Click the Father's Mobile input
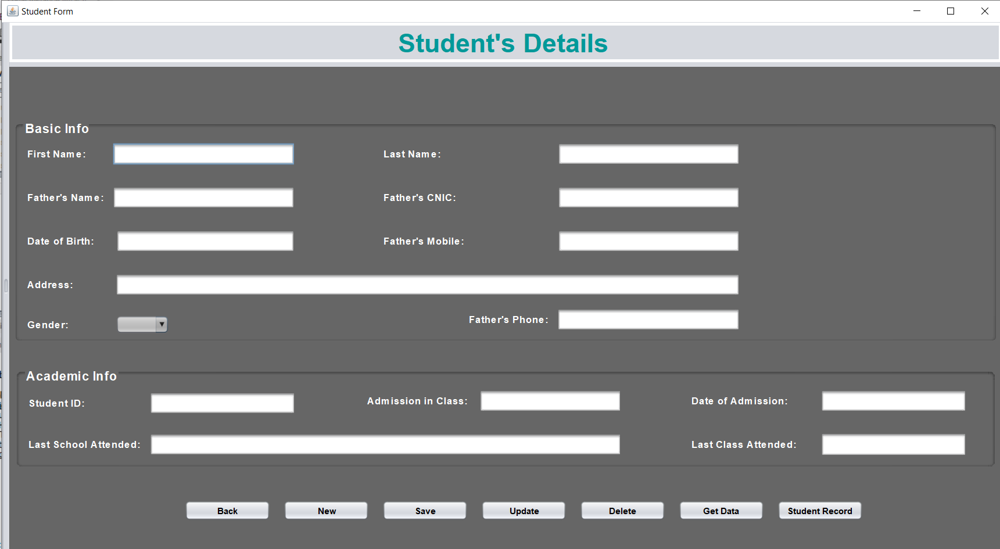The image size is (1000, 549). 648,242
